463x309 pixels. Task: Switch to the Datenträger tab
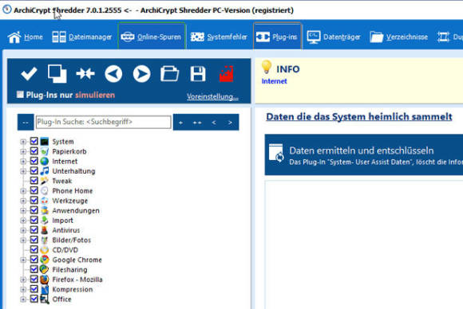(x=334, y=37)
